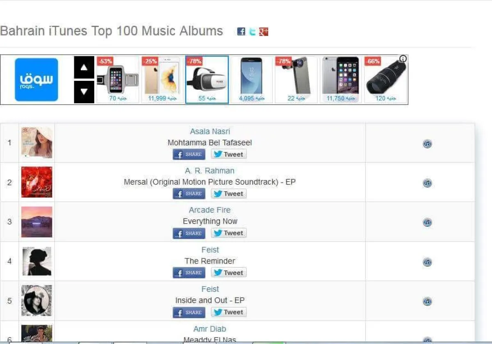Image resolution: width=492 pixels, height=344 pixels.
Task: Click the Google Plus icon beside title
Action: coord(264,32)
